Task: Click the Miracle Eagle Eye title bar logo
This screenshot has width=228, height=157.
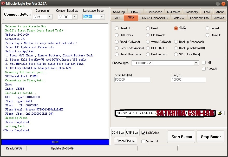Action: click(x=3, y=3)
